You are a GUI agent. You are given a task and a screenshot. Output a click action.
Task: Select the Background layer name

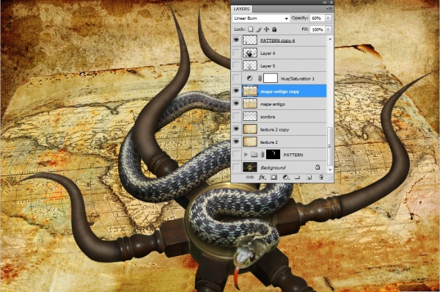(273, 167)
